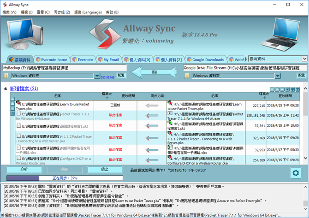Click left file icon of Learn to use Packet Tracer.pka
Screen dimensions: 309x218
tap(18, 103)
